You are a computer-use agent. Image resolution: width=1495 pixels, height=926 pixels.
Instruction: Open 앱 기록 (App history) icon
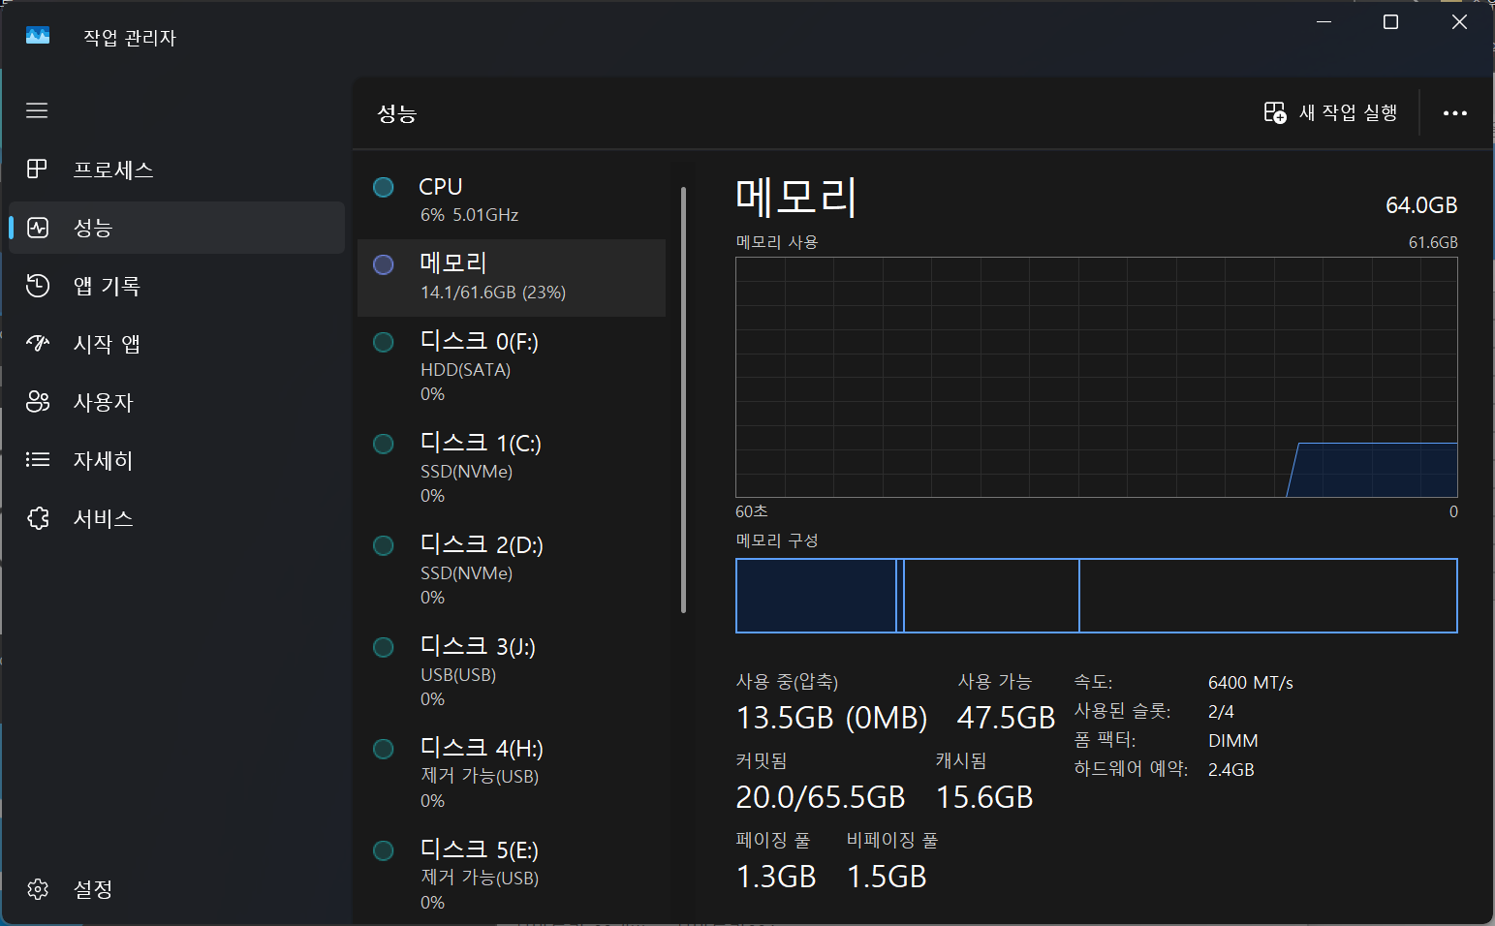(38, 286)
